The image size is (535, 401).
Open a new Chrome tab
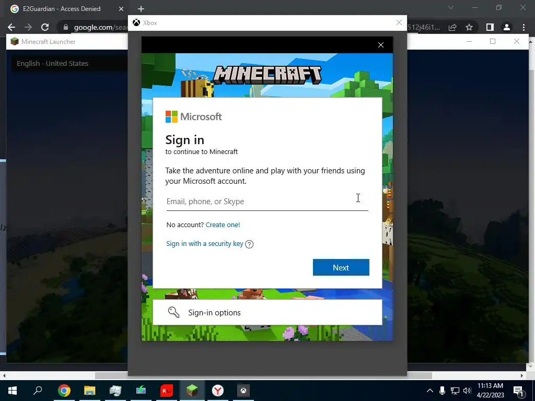tap(141, 9)
